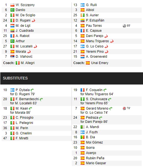Click the green arrow next to Pedraza

pyautogui.click(x=100, y=118)
